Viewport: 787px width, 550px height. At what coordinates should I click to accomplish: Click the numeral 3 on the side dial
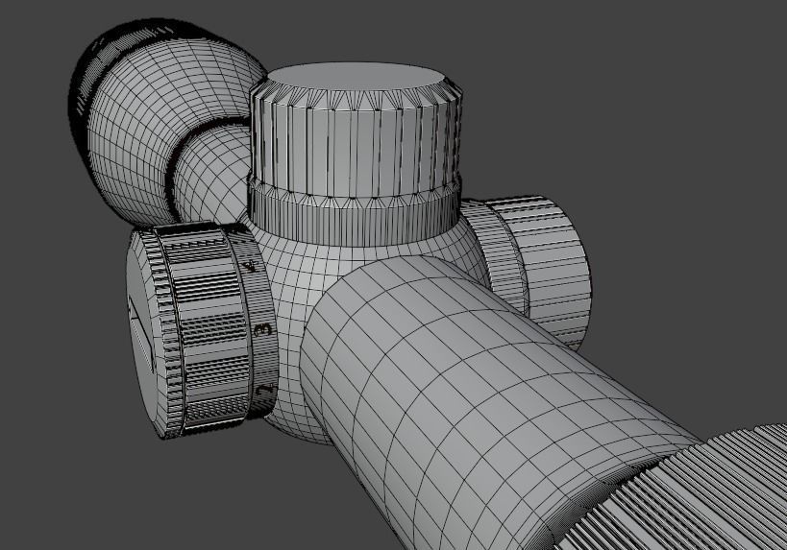pos(263,329)
